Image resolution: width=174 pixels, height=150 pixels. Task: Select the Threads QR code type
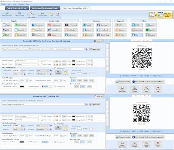(38, 35)
